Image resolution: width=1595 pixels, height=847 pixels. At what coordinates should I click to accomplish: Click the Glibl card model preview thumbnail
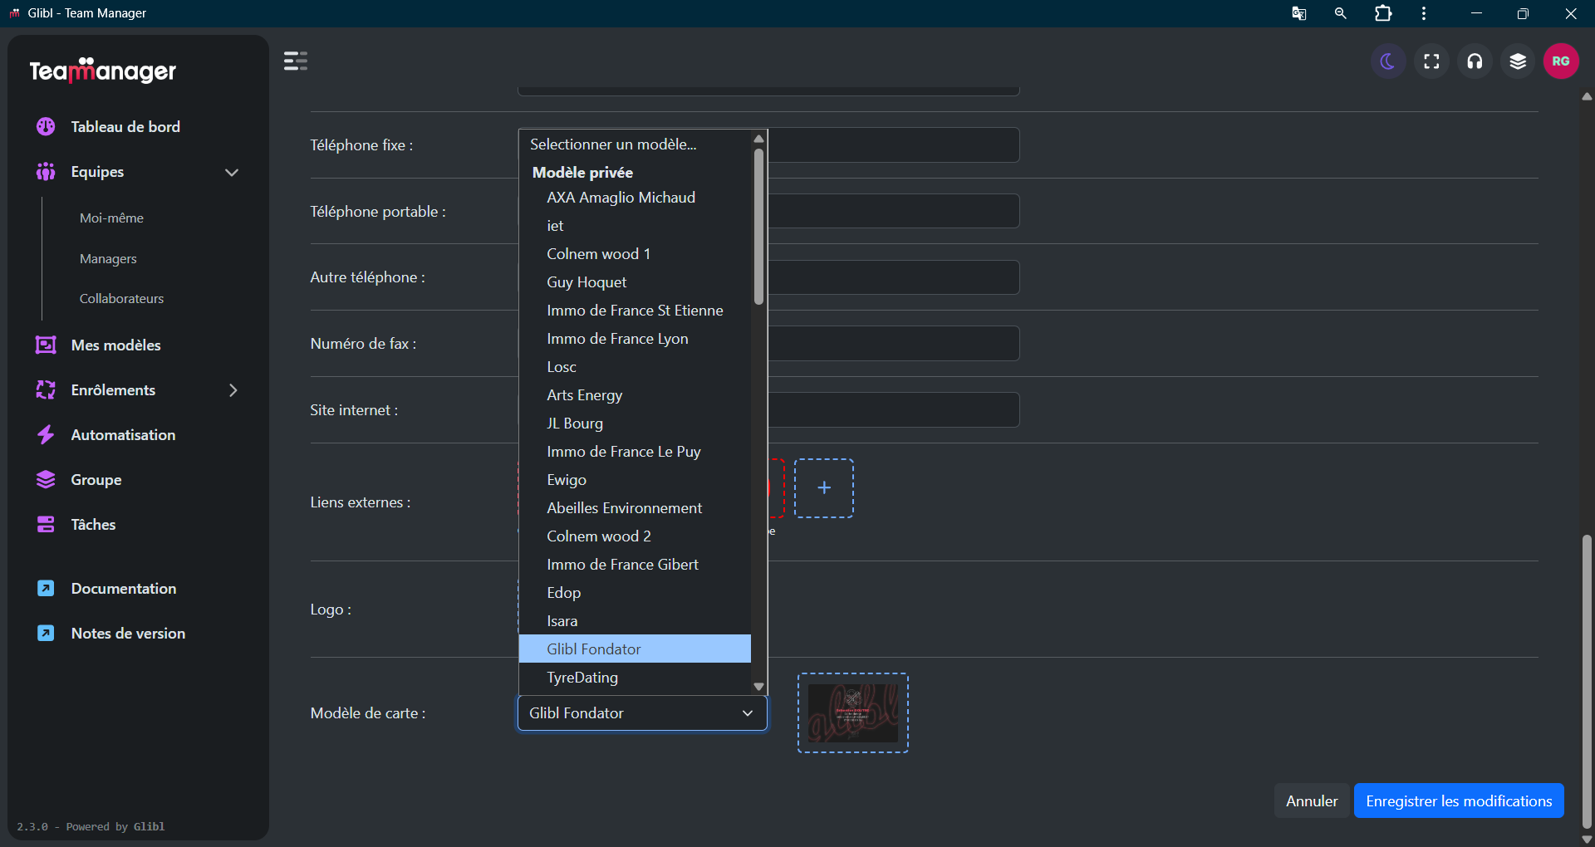852,713
